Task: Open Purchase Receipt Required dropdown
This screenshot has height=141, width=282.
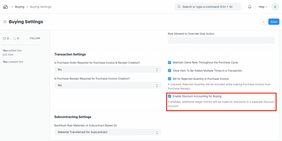Action: pos(108,85)
